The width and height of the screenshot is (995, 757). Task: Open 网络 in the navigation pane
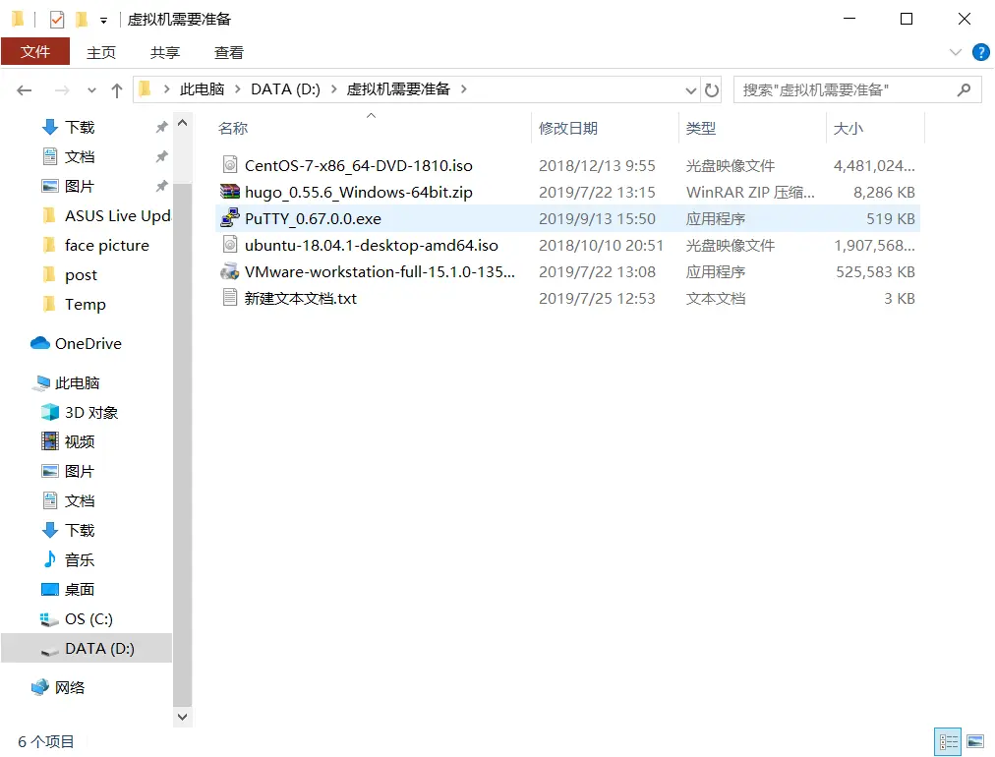click(58, 687)
